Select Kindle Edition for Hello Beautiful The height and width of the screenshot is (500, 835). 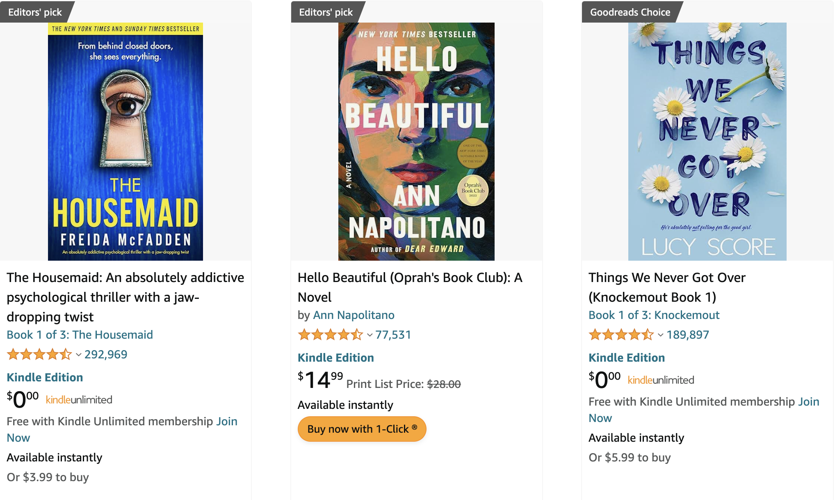[335, 358]
